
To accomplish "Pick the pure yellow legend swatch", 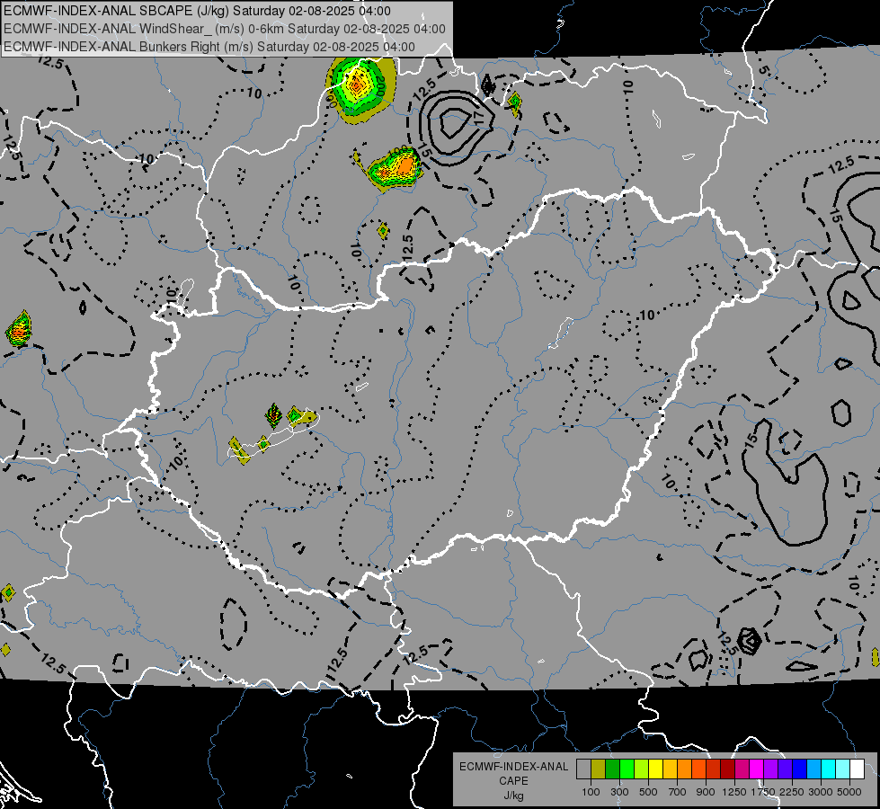I will pos(655,769).
